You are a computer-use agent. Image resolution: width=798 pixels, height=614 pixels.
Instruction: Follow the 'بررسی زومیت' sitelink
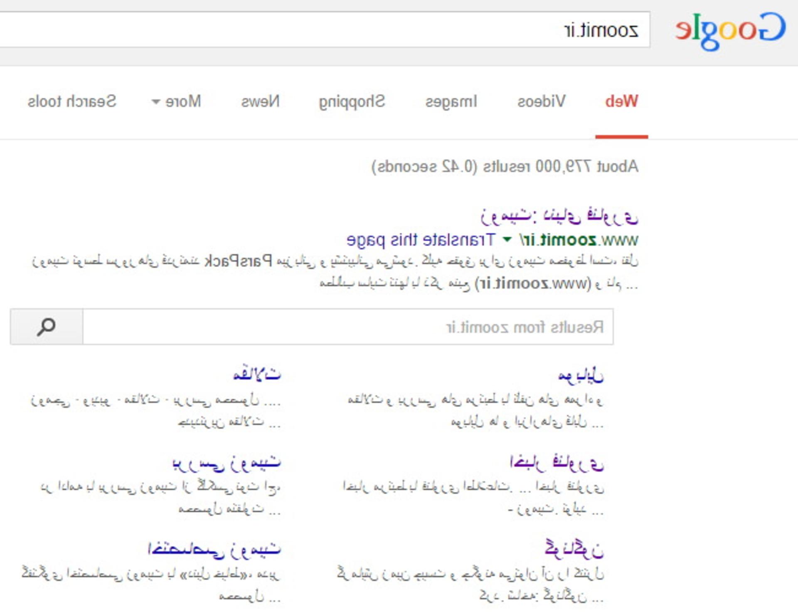[227, 463]
